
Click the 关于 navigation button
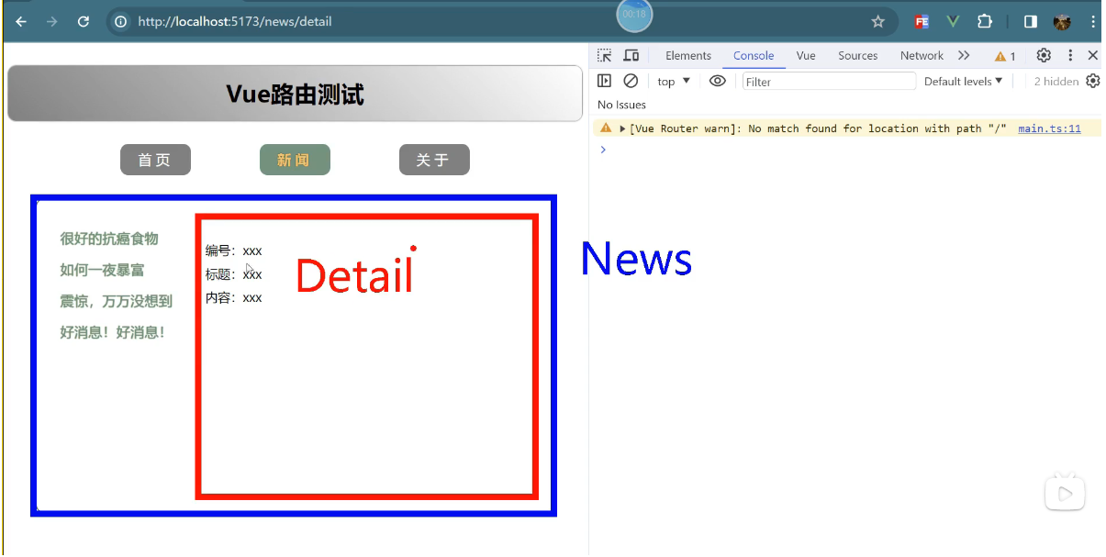click(434, 160)
